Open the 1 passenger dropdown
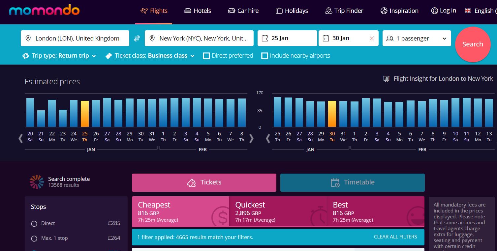Viewport: 497px width, 251px height. tap(417, 39)
